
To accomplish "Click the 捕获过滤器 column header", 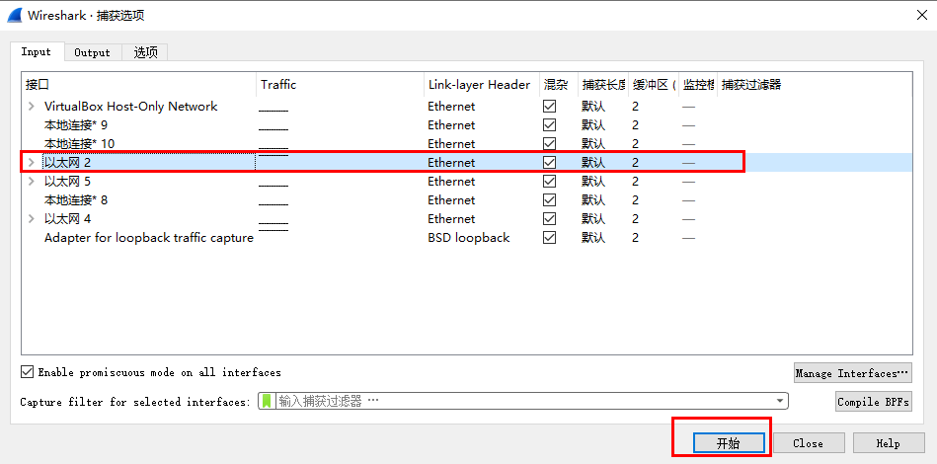I will pyautogui.click(x=814, y=85).
